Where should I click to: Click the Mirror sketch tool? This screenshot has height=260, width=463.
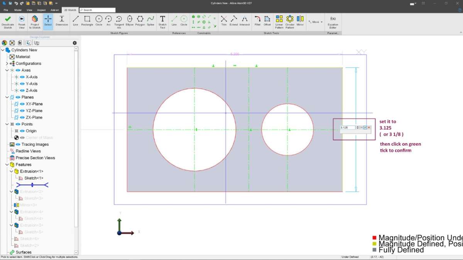click(300, 21)
